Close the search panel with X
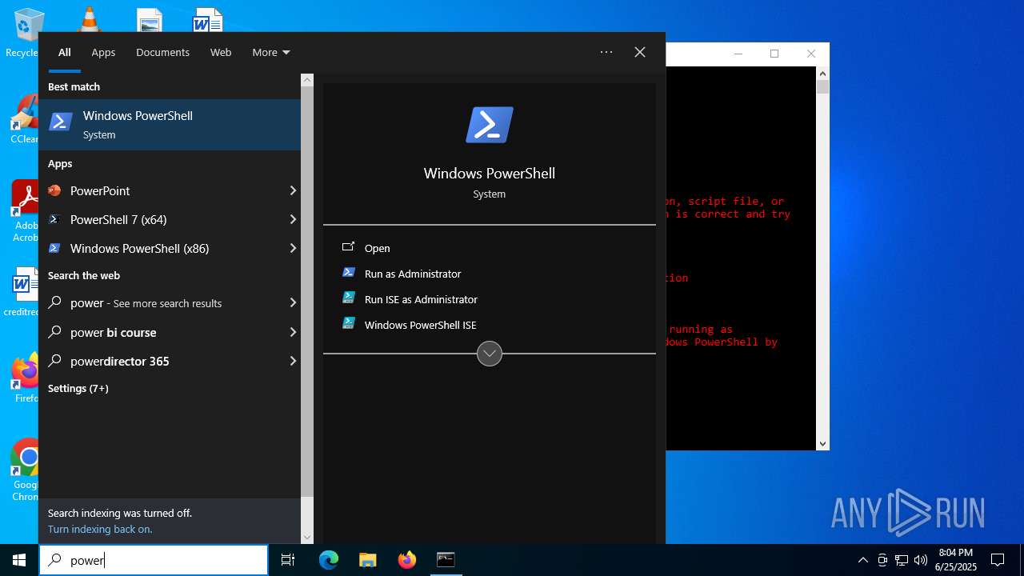Viewport: 1024px width, 576px height. 640,52
